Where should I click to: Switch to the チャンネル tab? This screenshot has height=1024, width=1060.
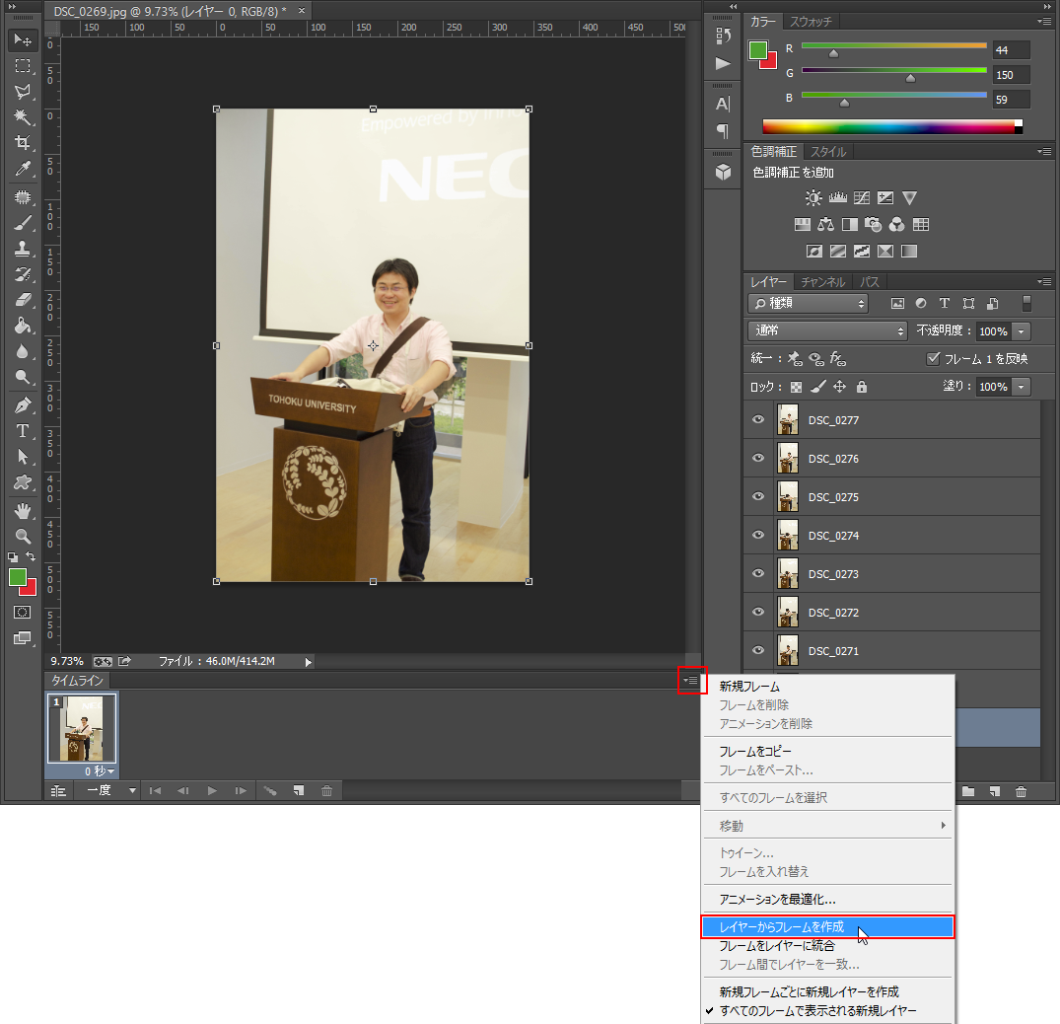(822, 282)
